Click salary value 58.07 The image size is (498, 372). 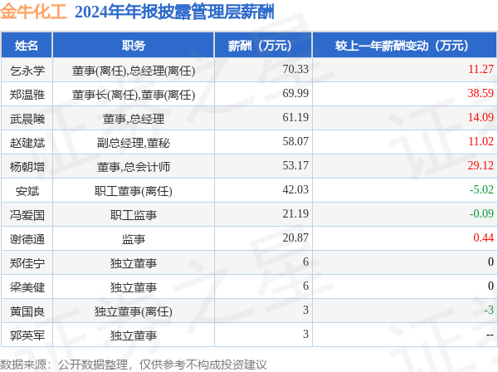pyautogui.click(x=295, y=141)
